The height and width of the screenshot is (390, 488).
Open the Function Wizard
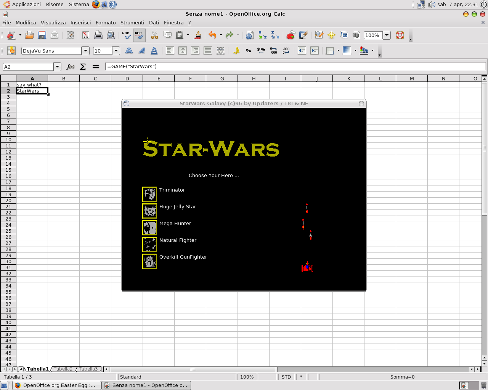click(x=71, y=67)
